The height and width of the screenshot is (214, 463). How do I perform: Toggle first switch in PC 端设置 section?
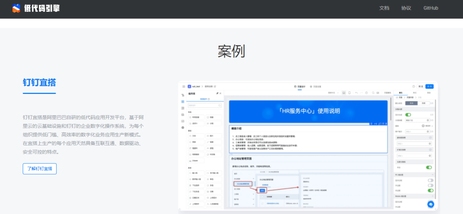(x=430, y=180)
